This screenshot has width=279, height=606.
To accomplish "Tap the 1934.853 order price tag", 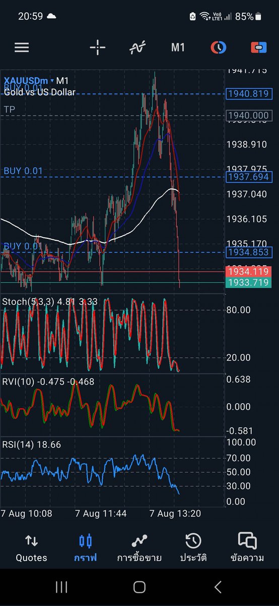I will pos(249,252).
